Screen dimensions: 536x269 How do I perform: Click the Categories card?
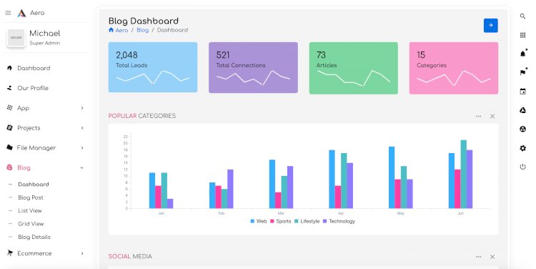(x=454, y=68)
